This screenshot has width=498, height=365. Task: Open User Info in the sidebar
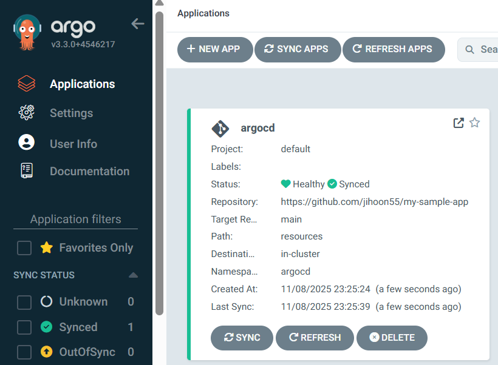(x=73, y=144)
